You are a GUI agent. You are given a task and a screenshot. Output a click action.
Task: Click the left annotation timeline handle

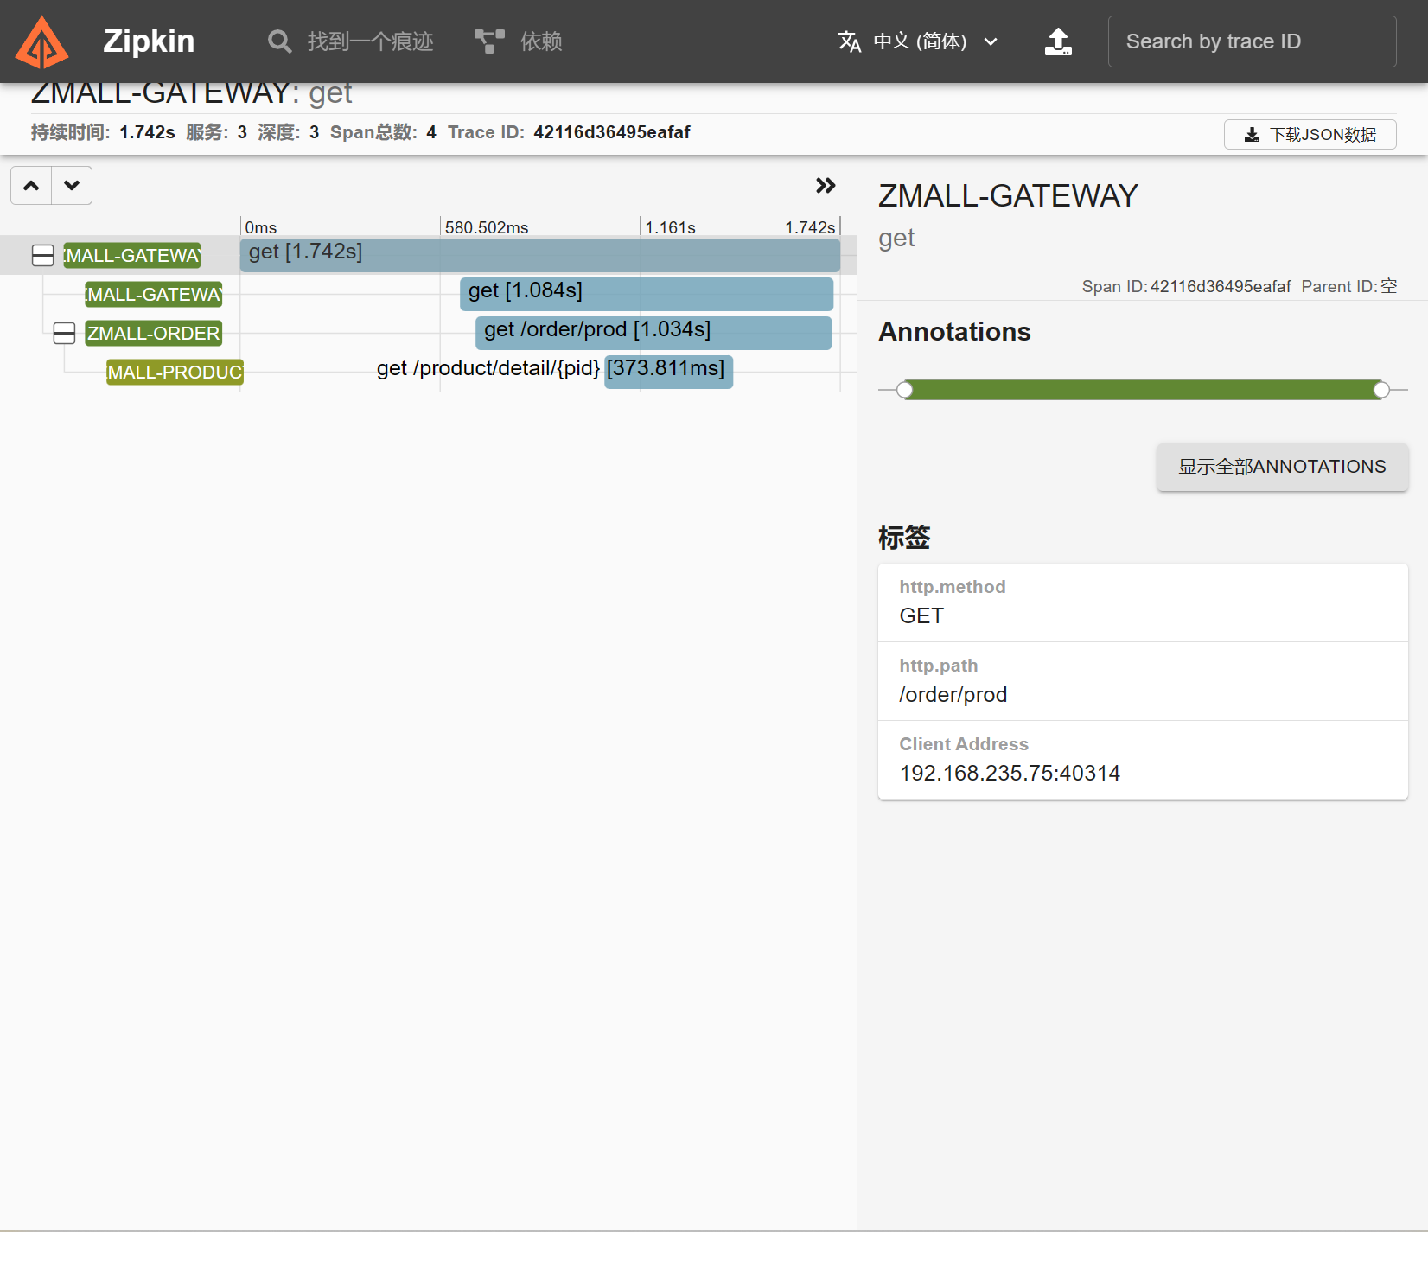904,390
